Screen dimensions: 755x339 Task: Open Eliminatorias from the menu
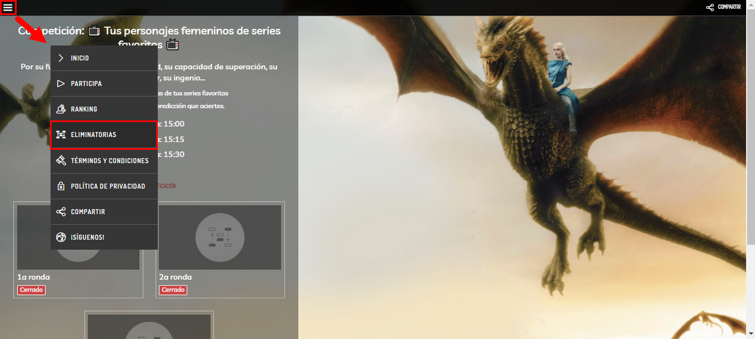(104, 135)
